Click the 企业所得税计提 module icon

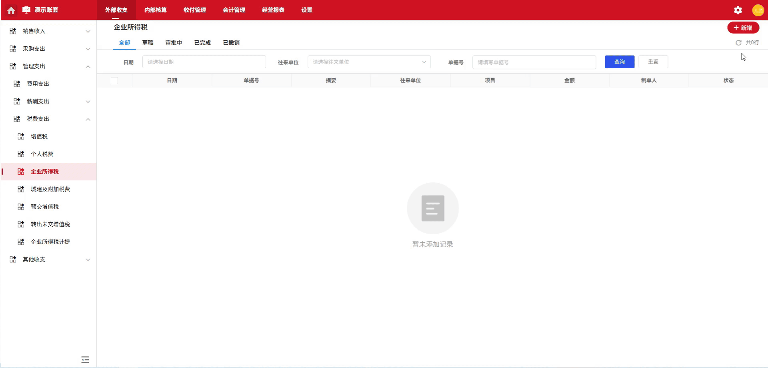point(20,241)
